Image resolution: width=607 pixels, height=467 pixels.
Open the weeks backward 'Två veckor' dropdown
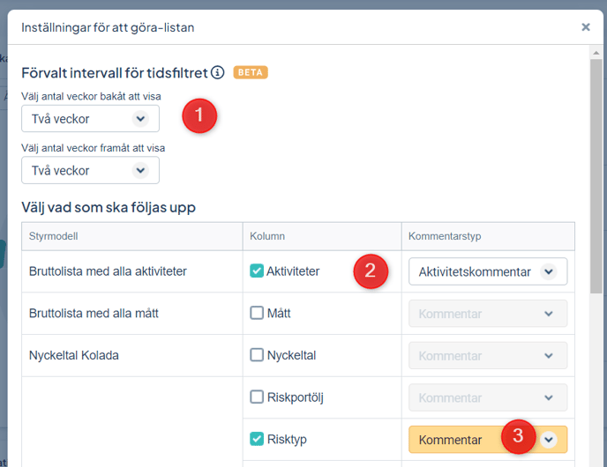coord(90,119)
